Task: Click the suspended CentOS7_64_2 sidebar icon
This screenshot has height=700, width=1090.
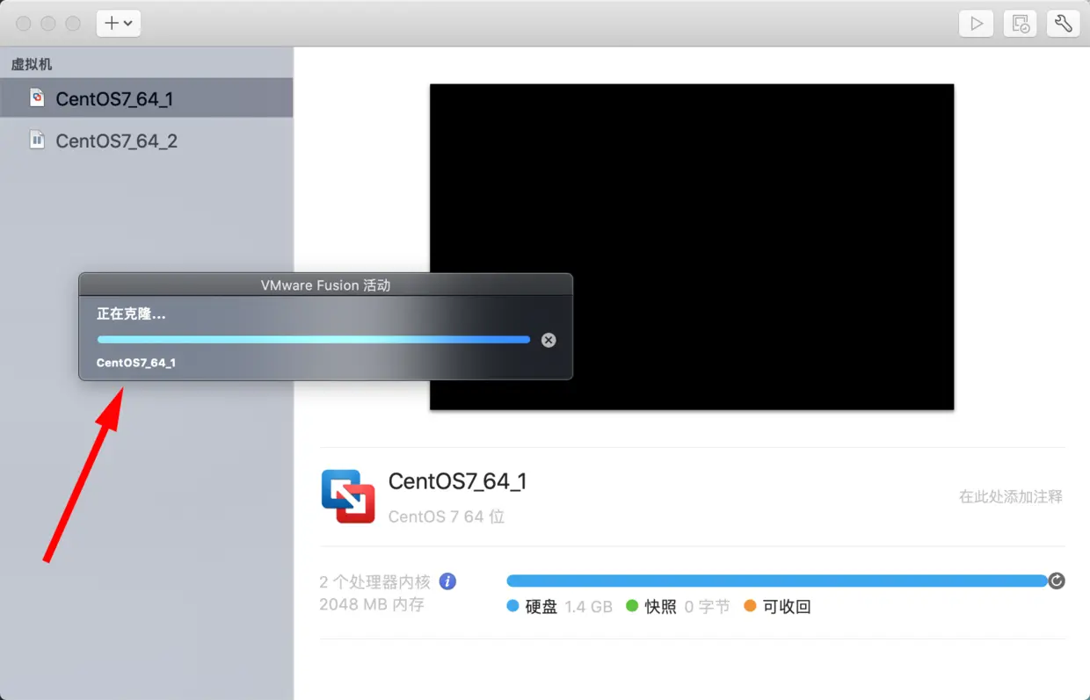Action: click(x=37, y=140)
